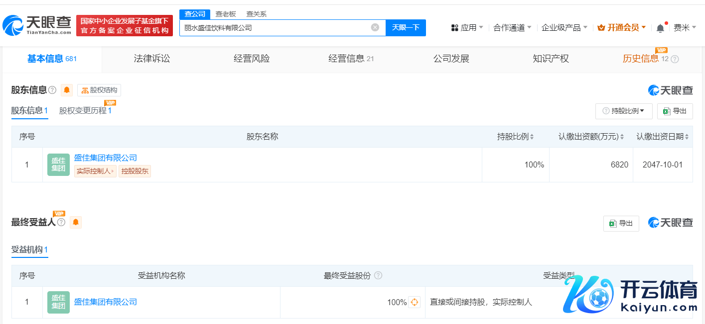Clear the search box with X icon
The width and height of the screenshot is (705, 324).
click(375, 27)
